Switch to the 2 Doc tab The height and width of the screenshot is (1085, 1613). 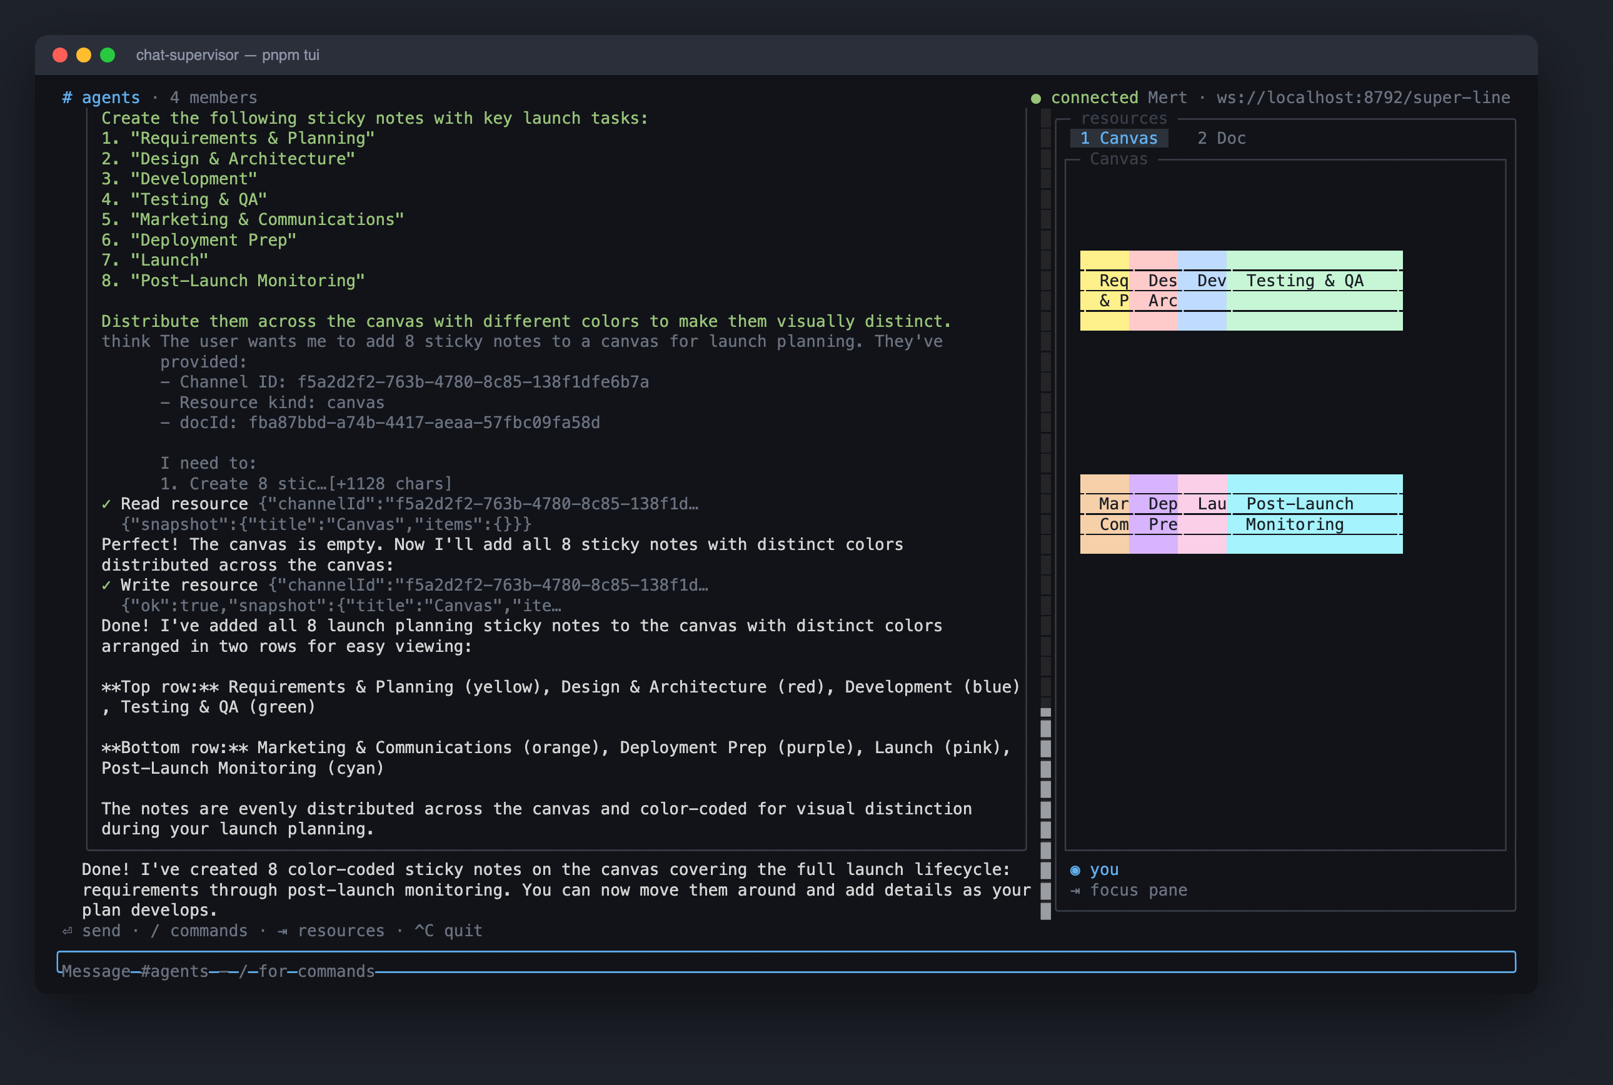[1222, 138]
